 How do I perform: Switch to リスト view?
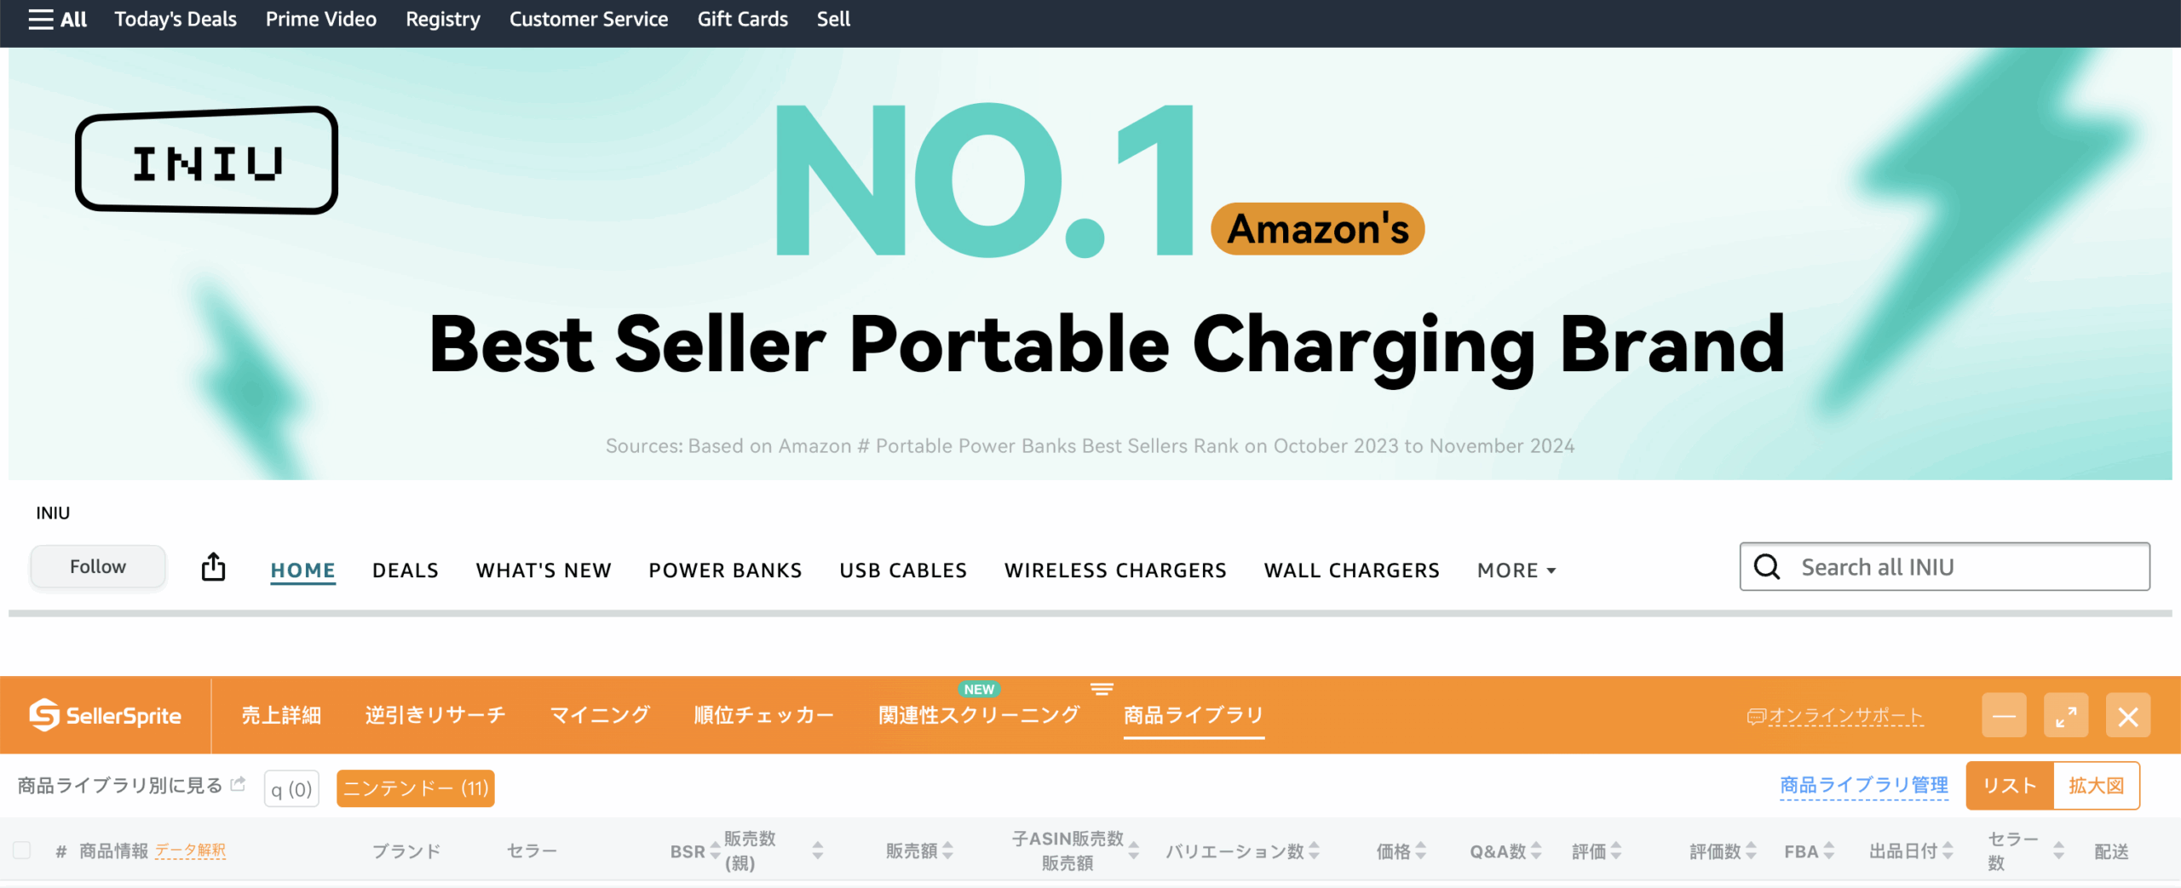click(2009, 786)
